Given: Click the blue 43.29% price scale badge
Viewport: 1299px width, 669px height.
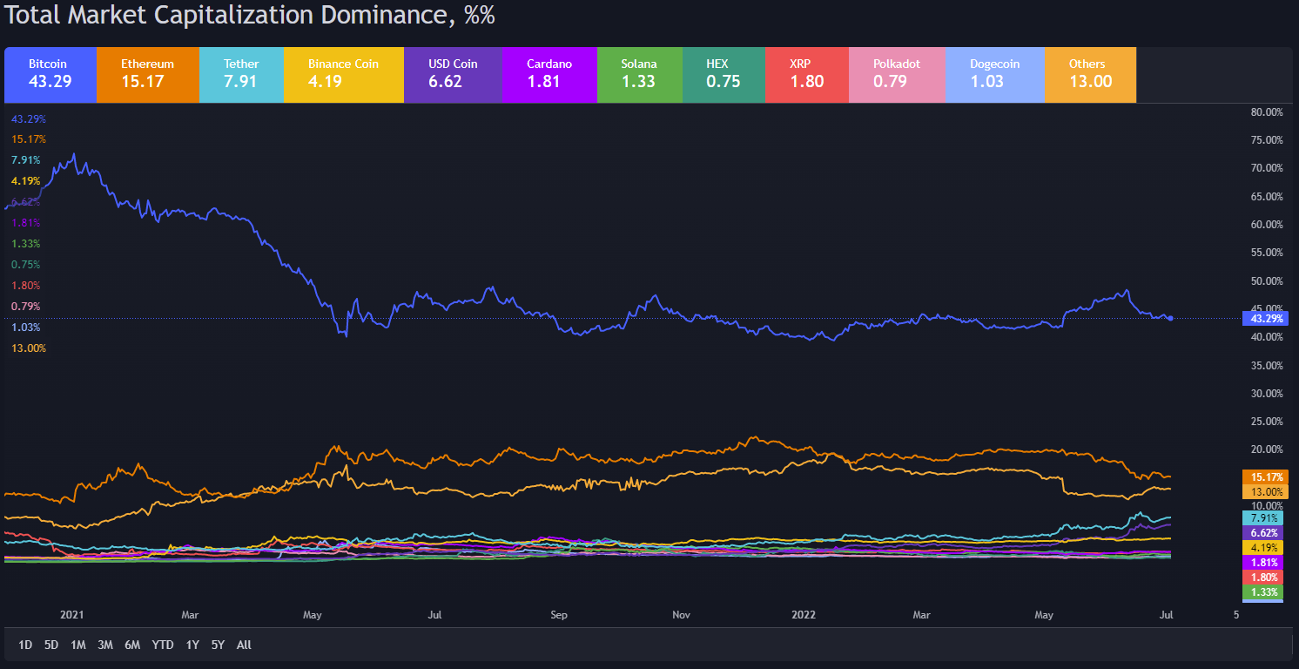Looking at the screenshot, I should click(x=1265, y=318).
